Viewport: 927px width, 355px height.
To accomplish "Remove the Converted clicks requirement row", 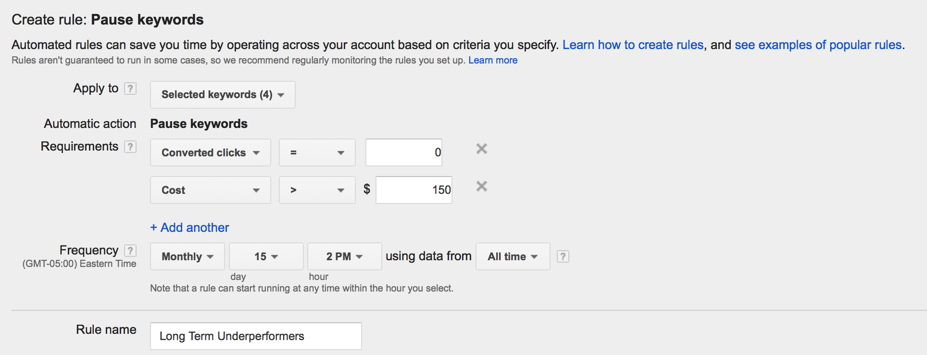I will tap(481, 149).
